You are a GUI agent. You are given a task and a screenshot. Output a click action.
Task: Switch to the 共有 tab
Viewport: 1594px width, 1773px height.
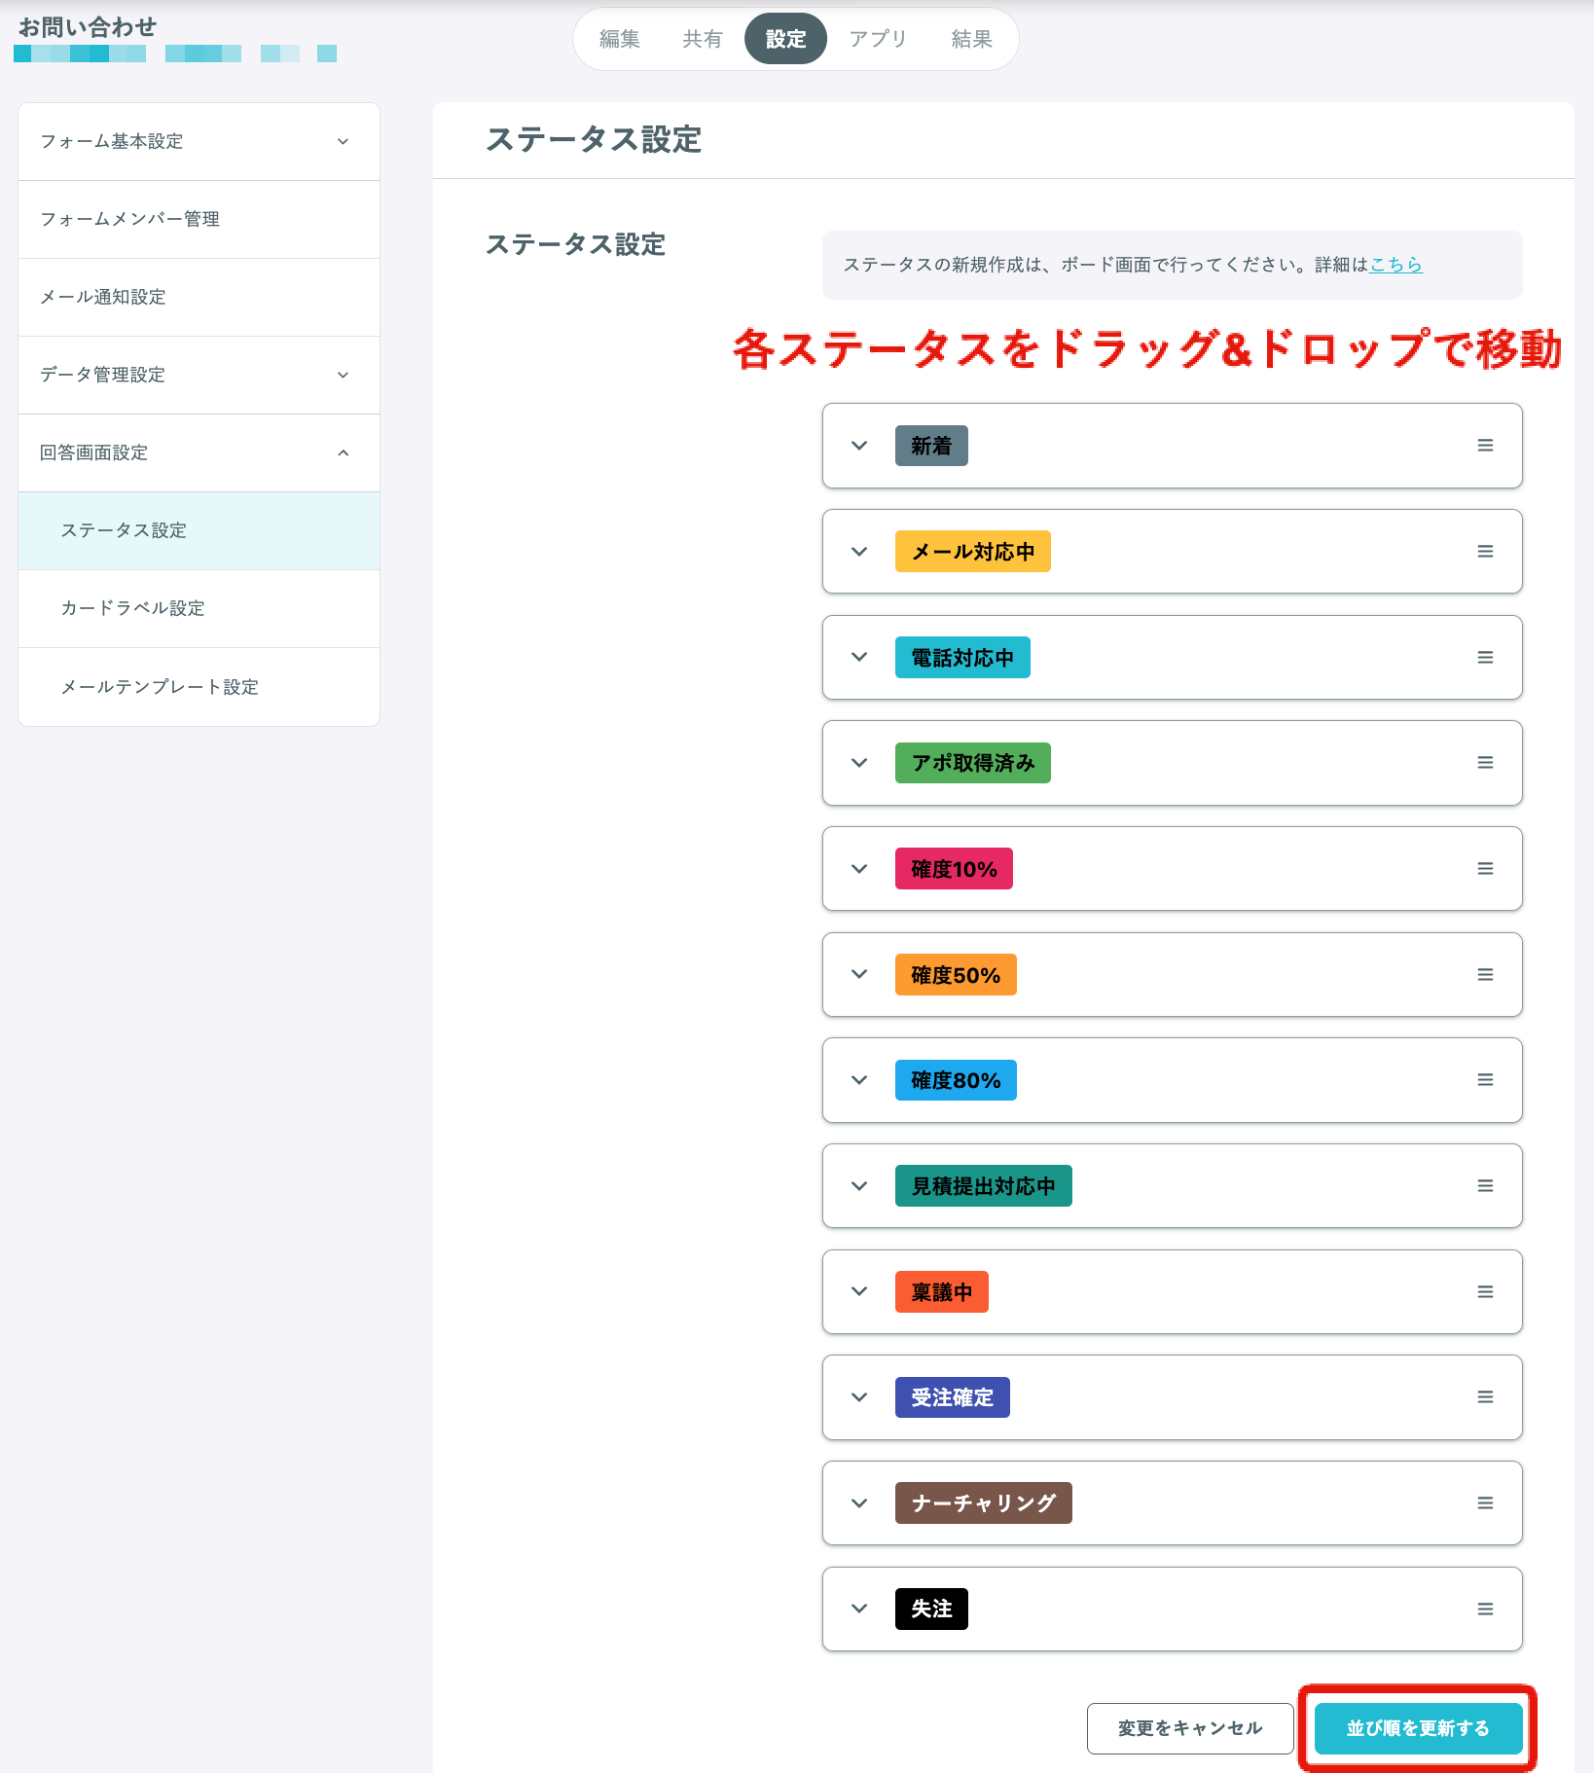point(703,39)
